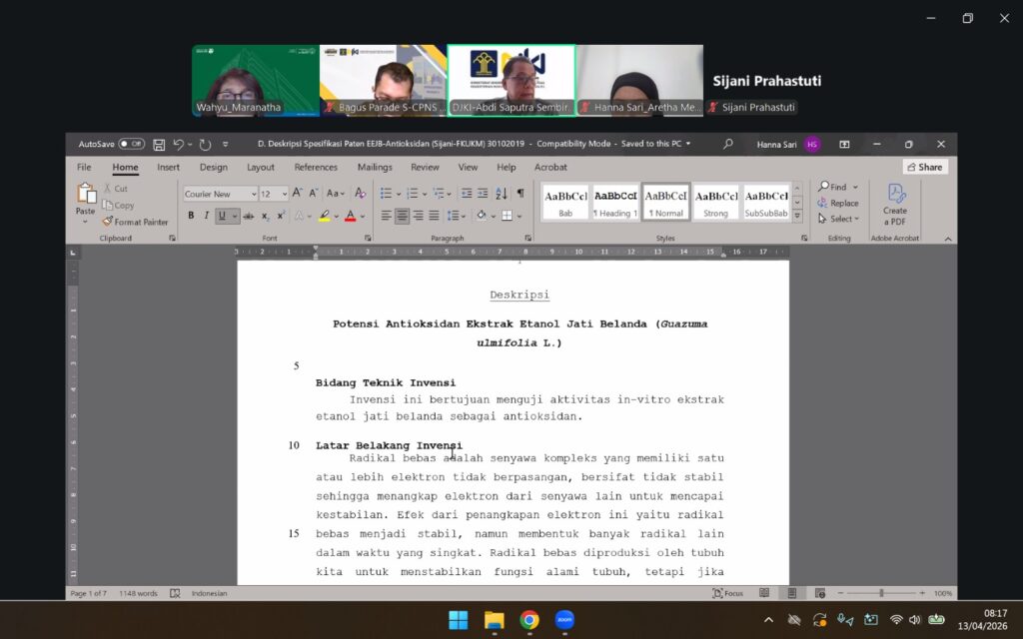Save the document using the floppy disk icon
Image resolution: width=1023 pixels, height=639 pixels.
159,145
